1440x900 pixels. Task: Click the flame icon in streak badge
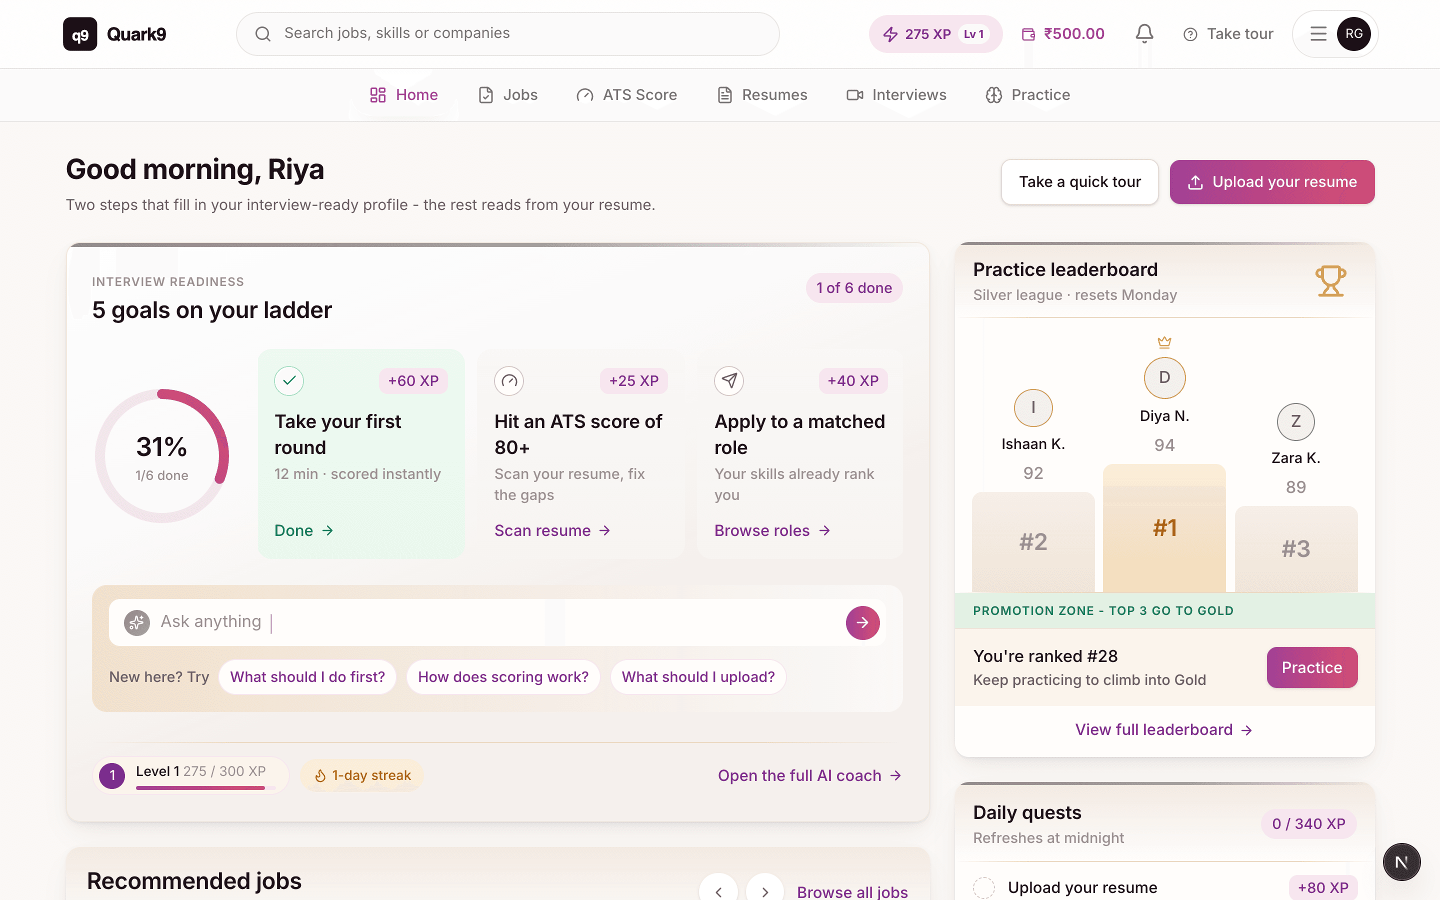[320, 775]
